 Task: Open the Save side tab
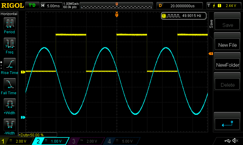pyautogui.click(x=211, y=24)
